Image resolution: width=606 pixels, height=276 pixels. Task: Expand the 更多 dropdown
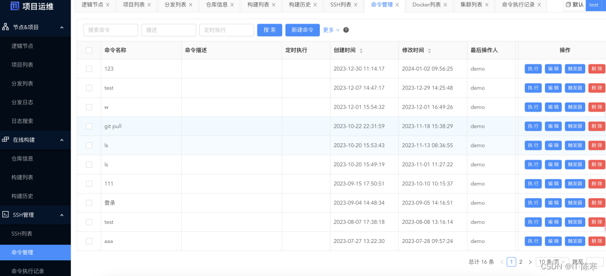pos(331,30)
